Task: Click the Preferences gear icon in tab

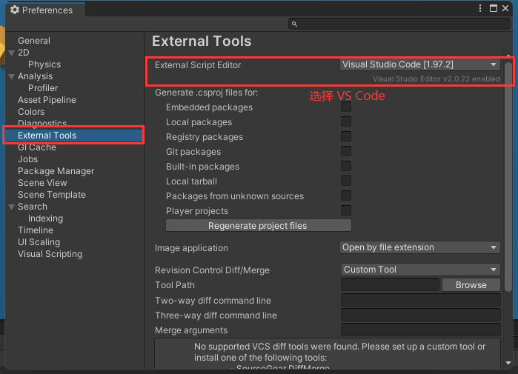Action: pyautogui.click(x=15, y=10)
